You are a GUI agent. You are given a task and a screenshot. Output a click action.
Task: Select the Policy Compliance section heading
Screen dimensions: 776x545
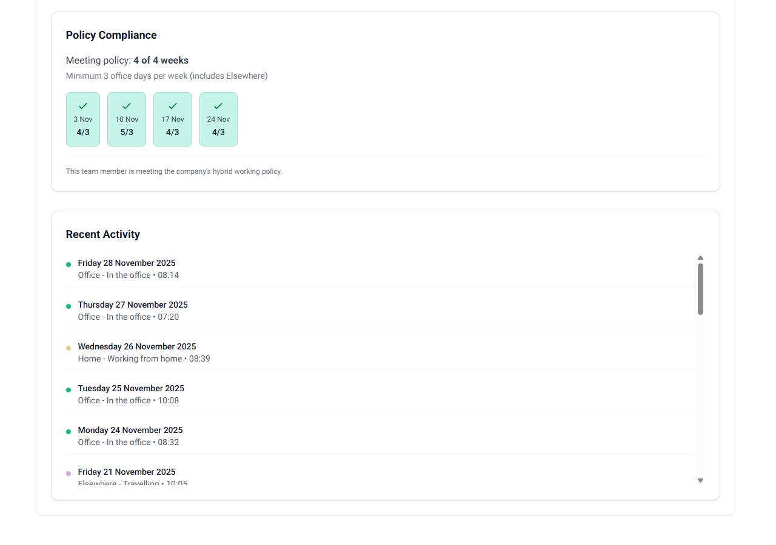click(111, 35)
